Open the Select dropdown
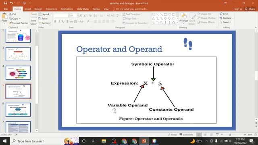Screen dimensions: 258x145 [225, 22]
